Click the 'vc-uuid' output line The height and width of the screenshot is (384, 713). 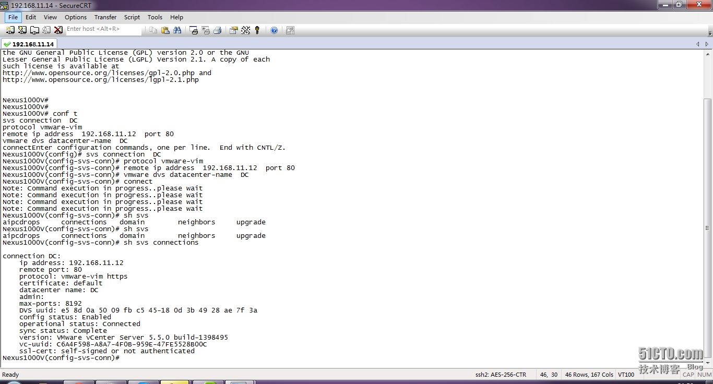click(x=113, y=344)
